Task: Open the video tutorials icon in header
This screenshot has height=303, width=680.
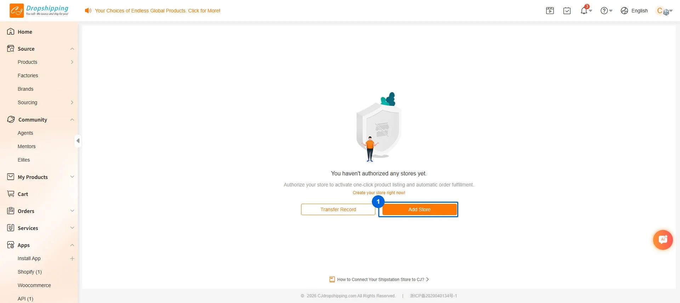Action: pyautogui.click(x=550, y=11)
